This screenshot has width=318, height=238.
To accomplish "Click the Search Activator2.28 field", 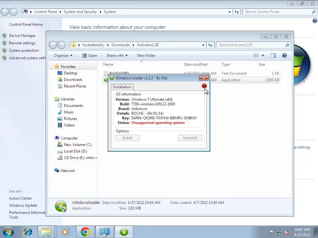I will [x=253, y=45].
